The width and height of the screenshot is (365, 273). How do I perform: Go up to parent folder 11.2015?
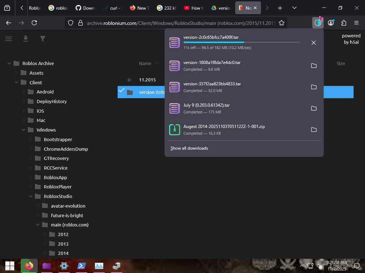pyautogui.click(x=147, y=80)
